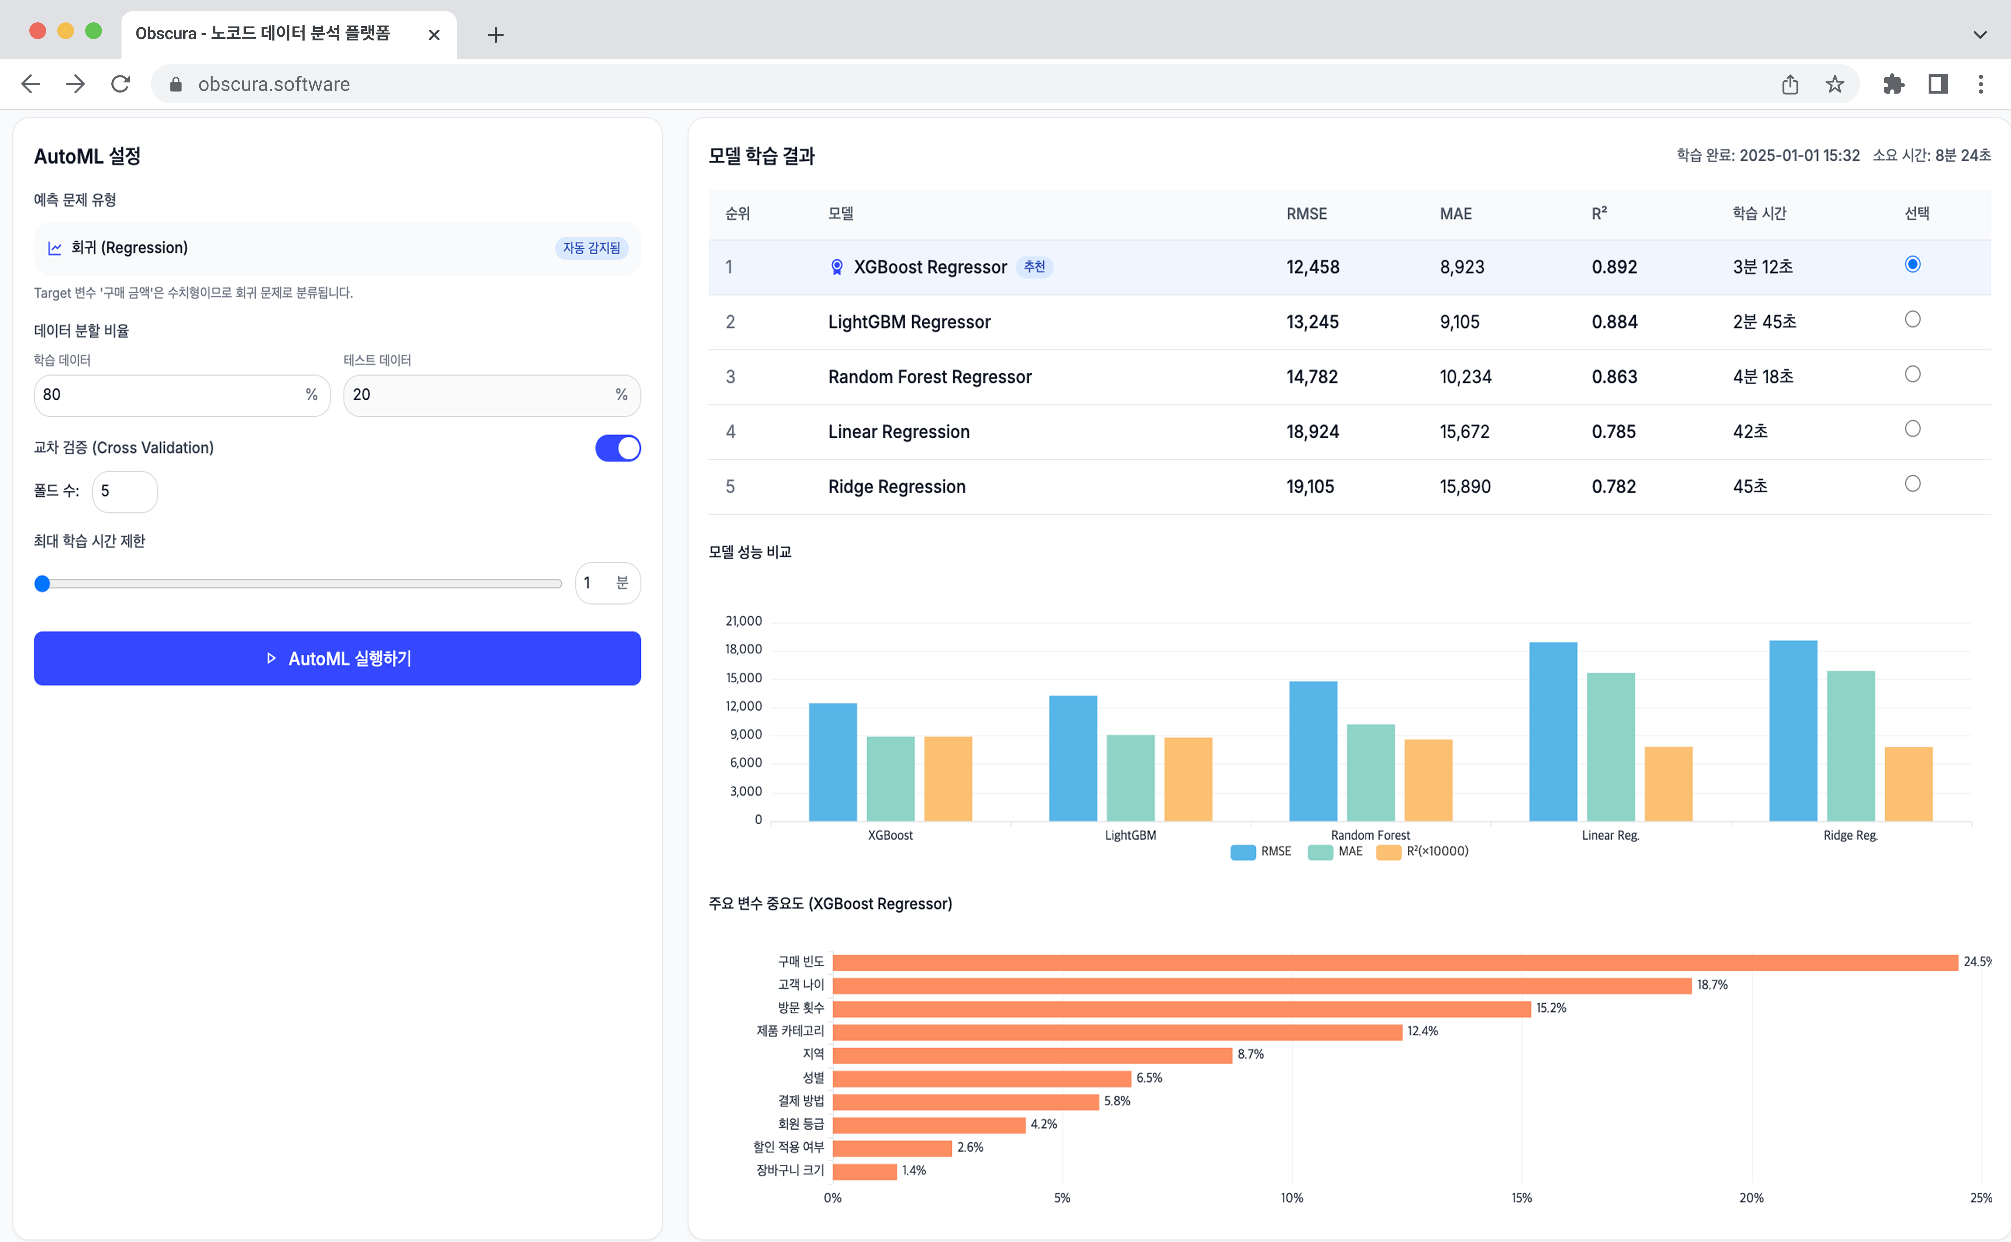The height and width of the screenshot is (1242, 2011).
Task: Click the browser forward arrow
Action: [75, 84]
